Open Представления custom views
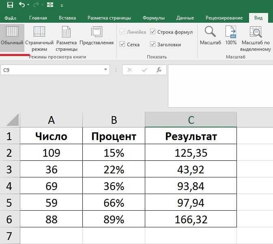This screenshot has height=244, width=273. pyautogui.click(x=97, y=36)
